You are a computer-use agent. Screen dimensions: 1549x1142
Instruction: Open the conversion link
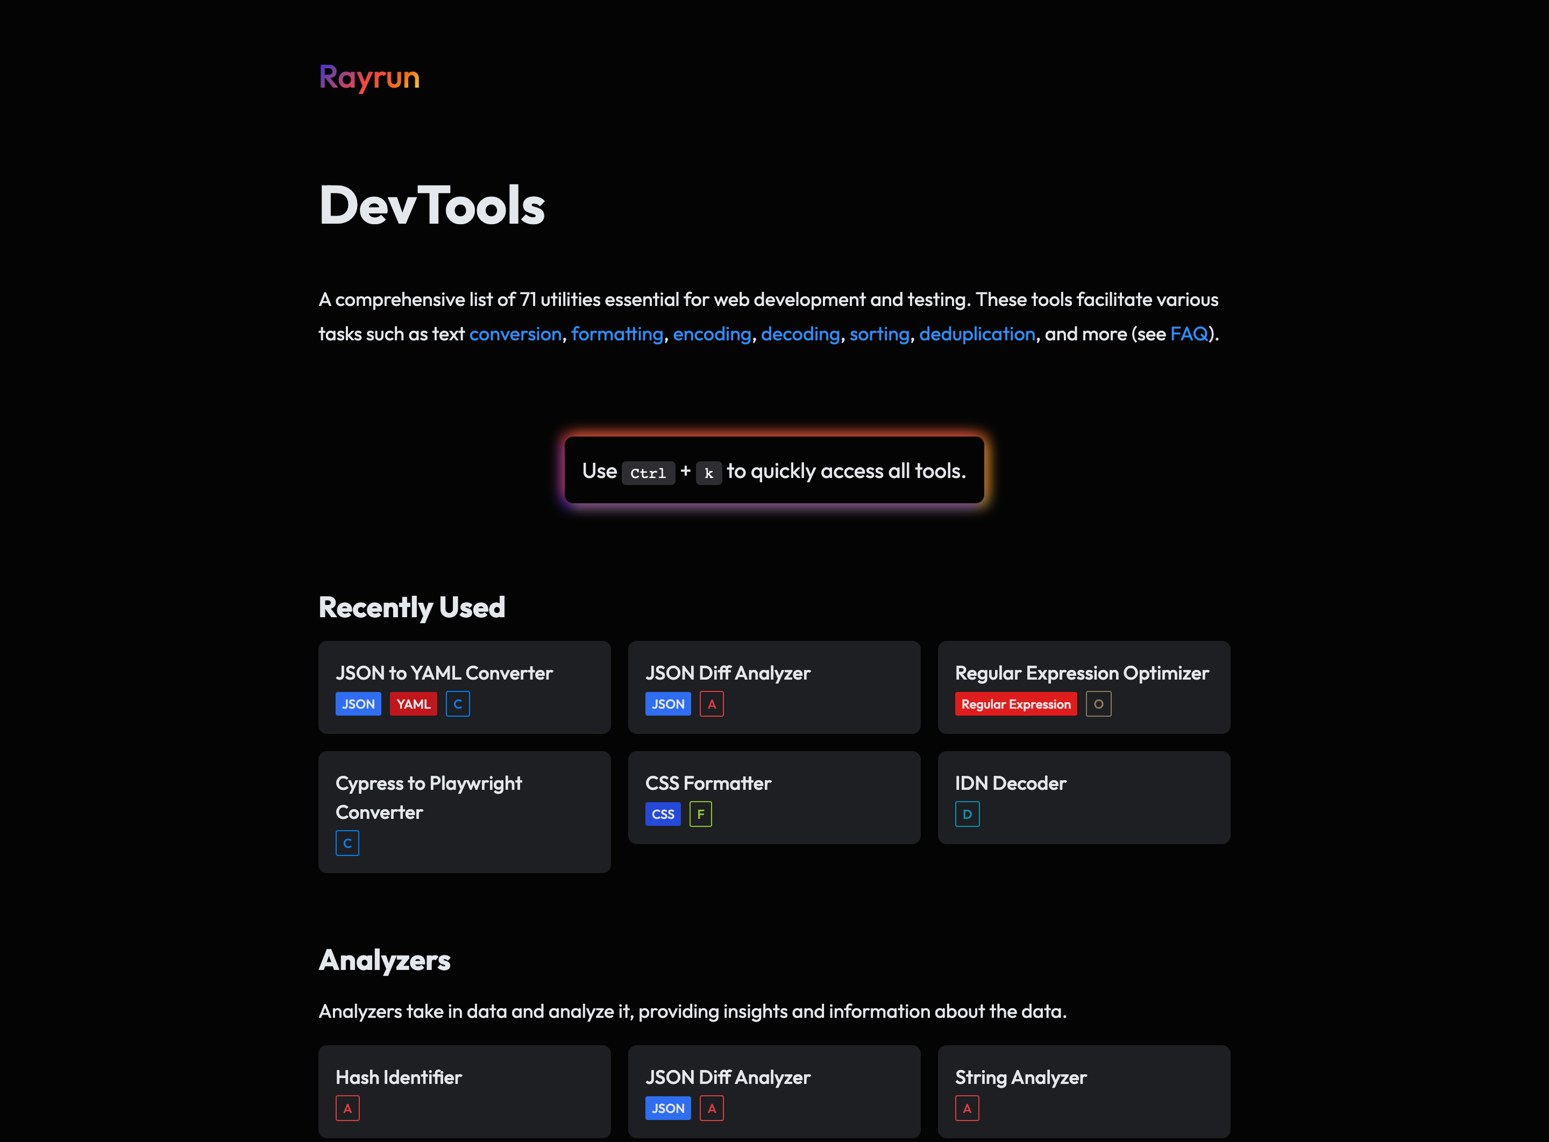515,334
